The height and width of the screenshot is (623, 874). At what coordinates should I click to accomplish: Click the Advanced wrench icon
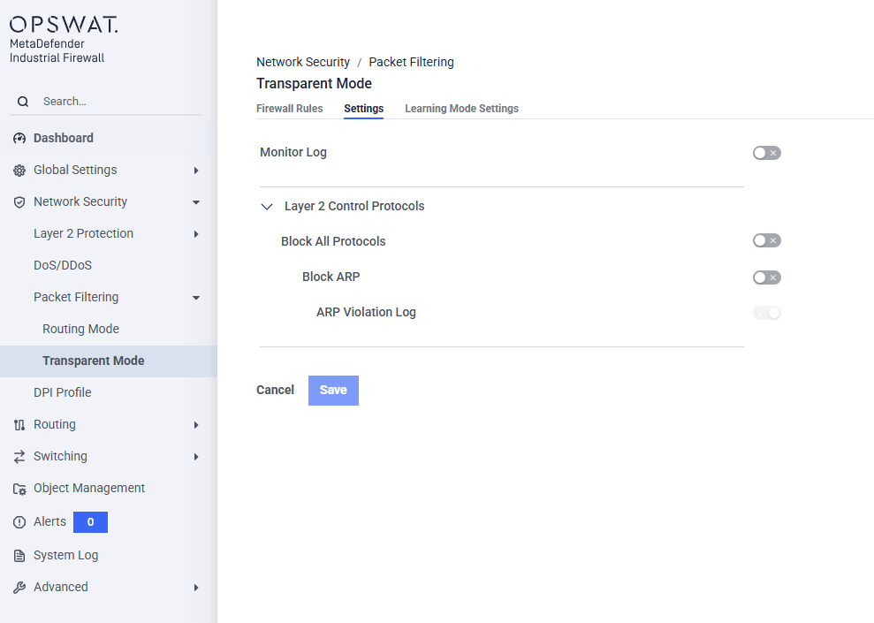tap(19, 588)
